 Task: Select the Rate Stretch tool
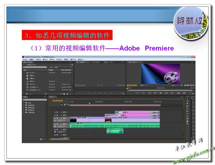coord(187,108)
